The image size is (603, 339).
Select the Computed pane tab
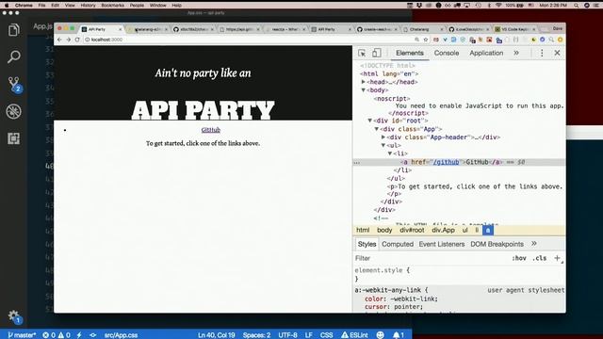pos(398,244)
